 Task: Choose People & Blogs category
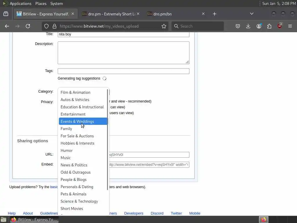(83, 179)
